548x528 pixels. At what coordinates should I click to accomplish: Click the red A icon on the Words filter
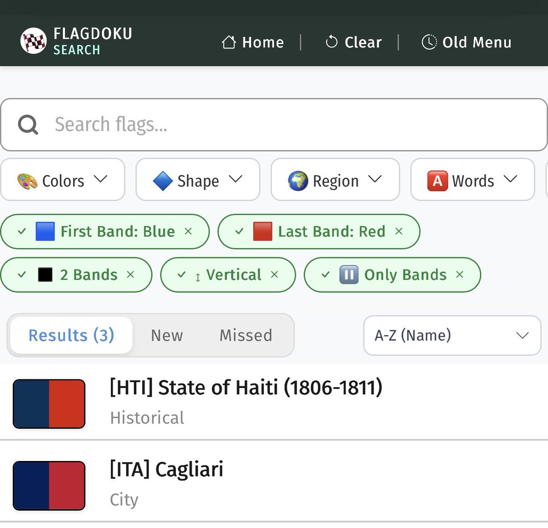(x=437, y=180)
